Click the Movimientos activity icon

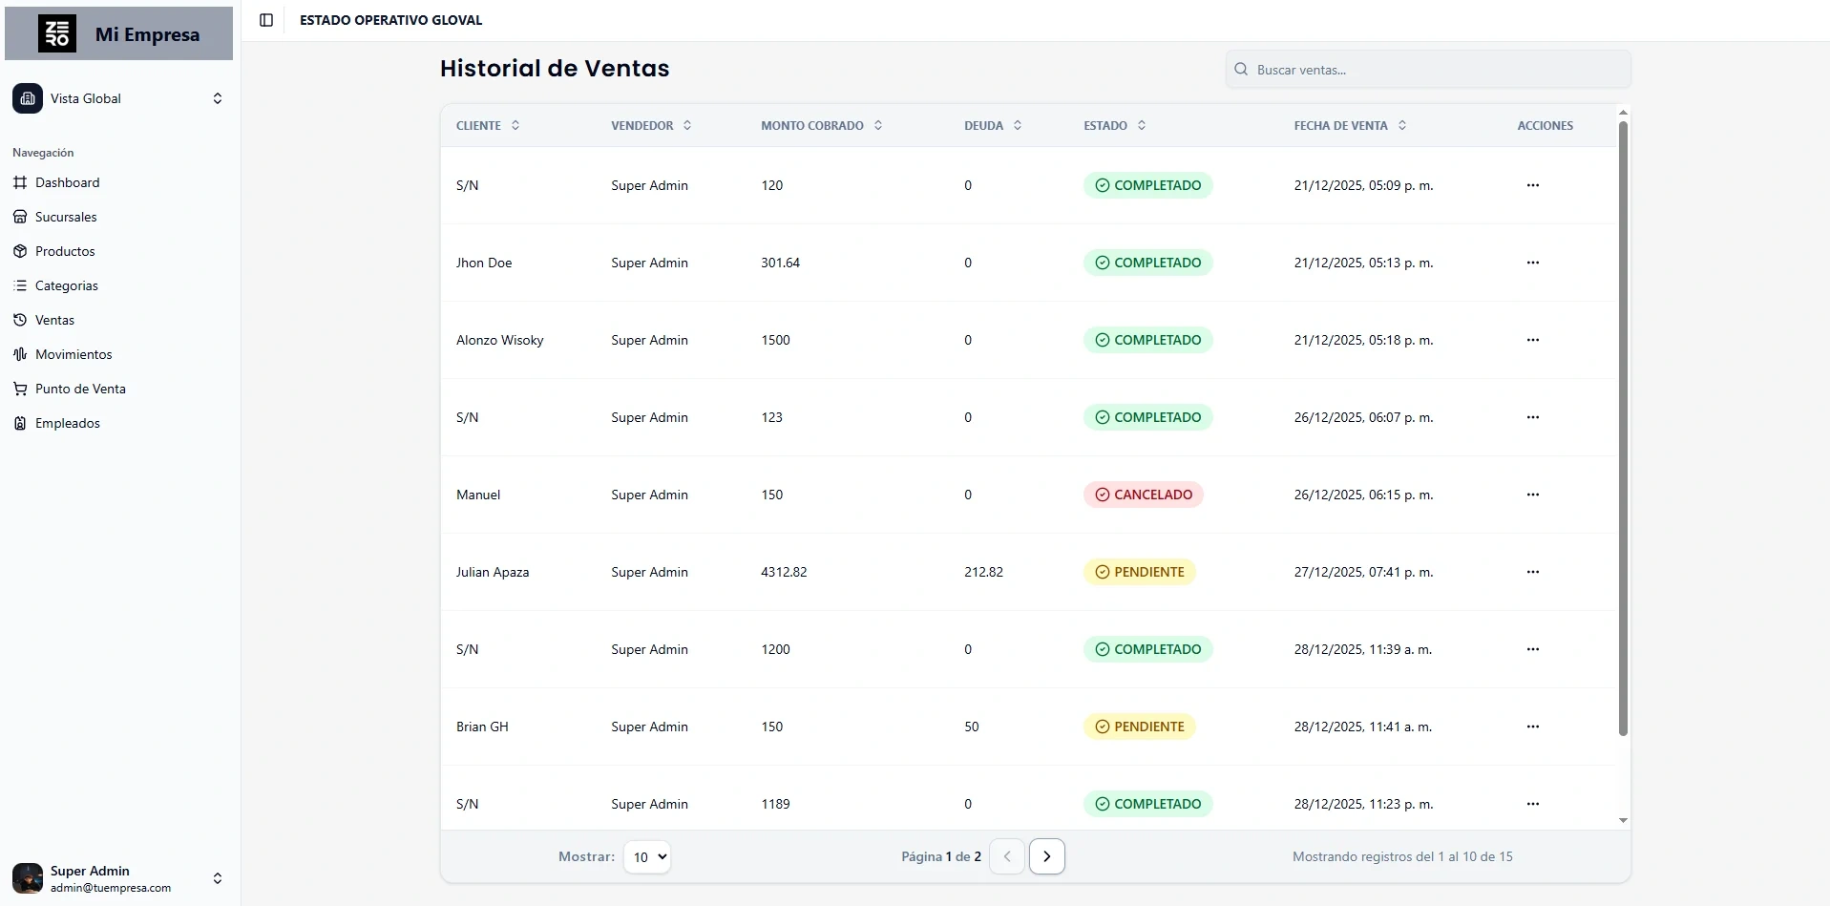(x=20, y=354)
